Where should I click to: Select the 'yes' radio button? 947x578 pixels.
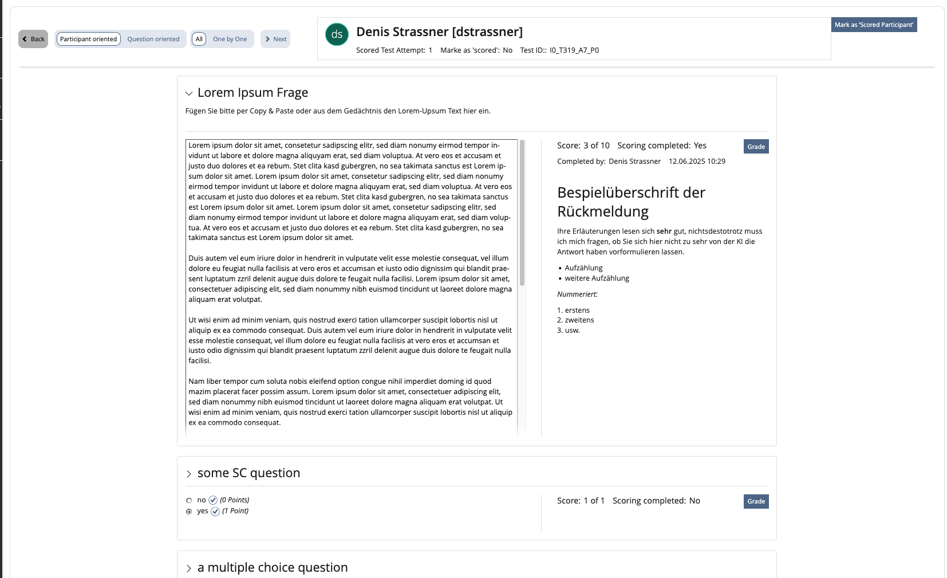189,512
